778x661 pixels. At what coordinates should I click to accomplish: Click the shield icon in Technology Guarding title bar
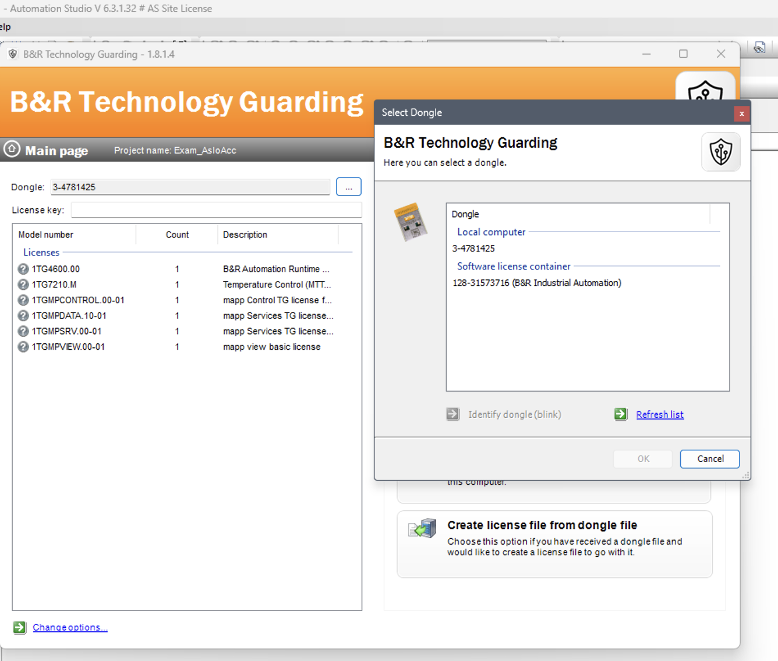[x=13, y=54]
